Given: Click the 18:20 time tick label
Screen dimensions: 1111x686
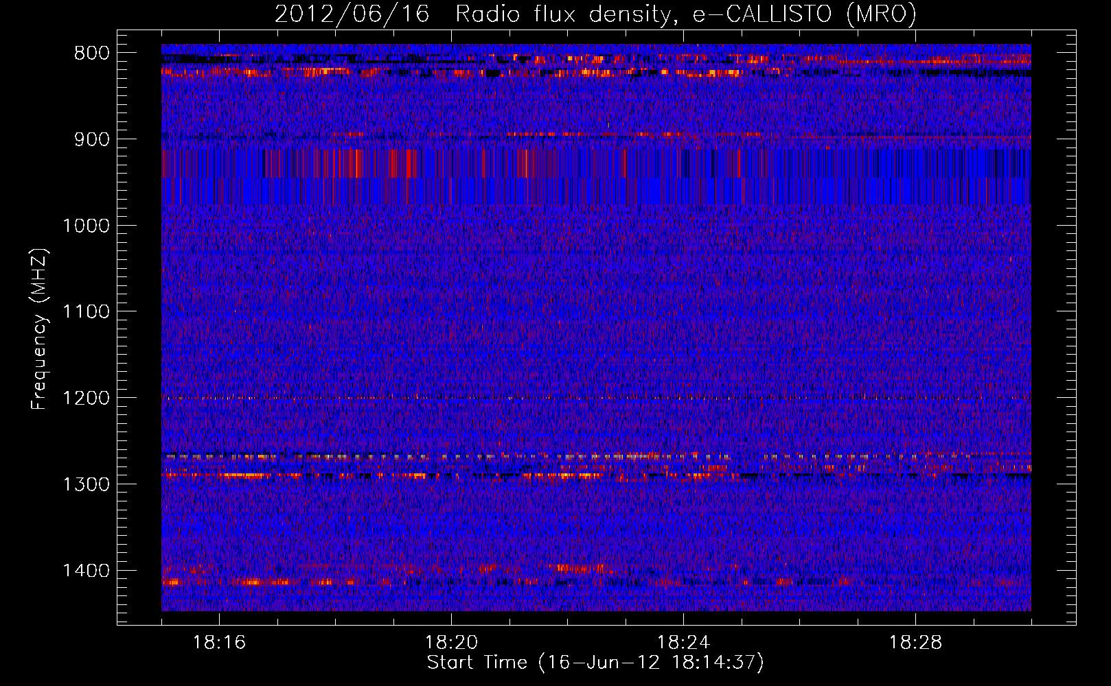Looking at the screenshot, I should (452, 643).
